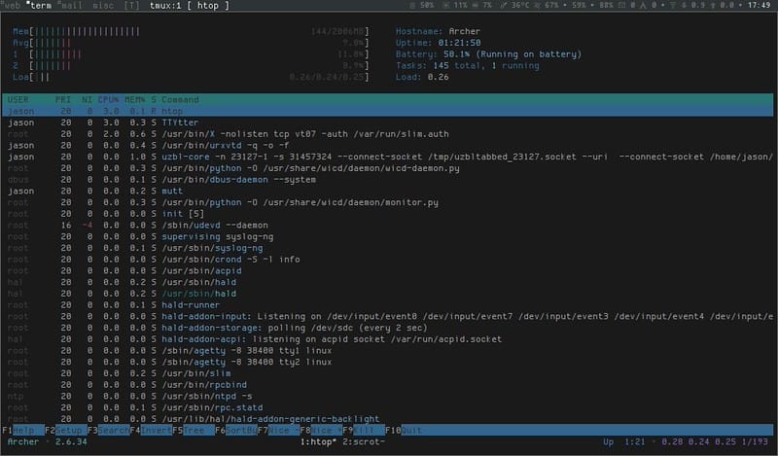The image size is (778, 456).
Task: Select the TTYtter process row
Action: click(387, 123)
